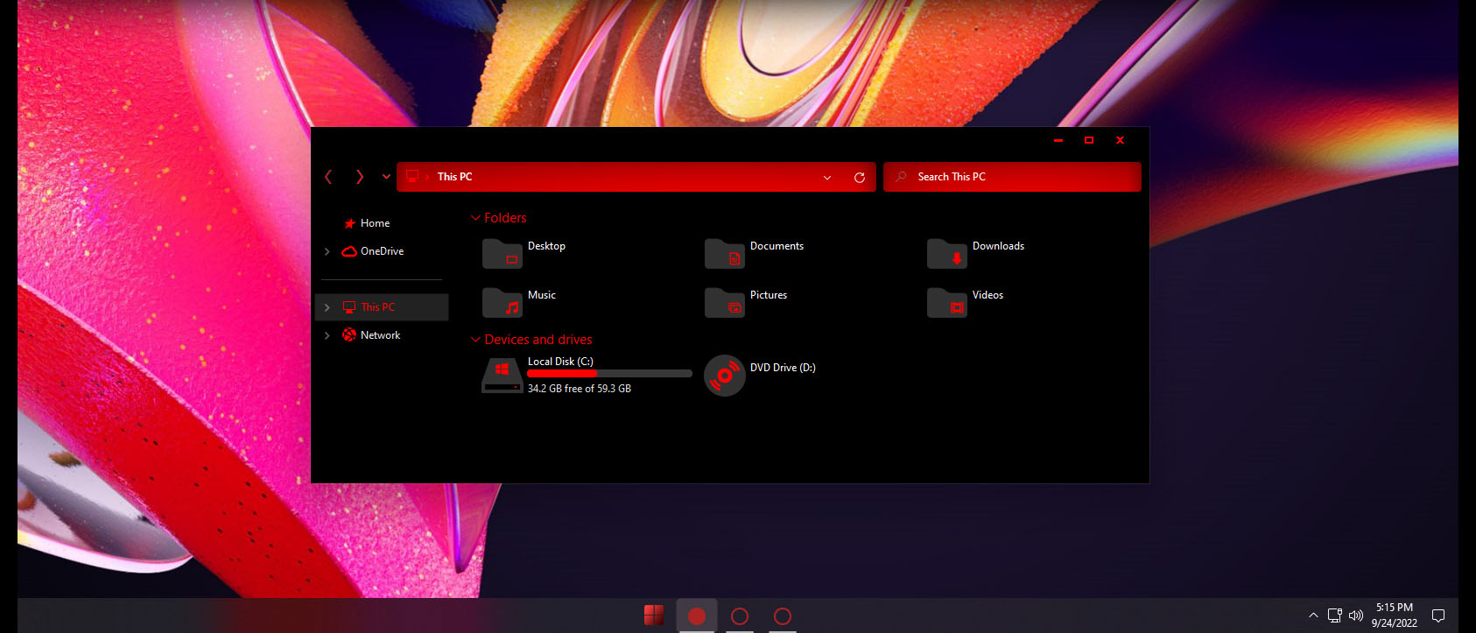Open Home in the navigation pane
The width and height of the screenshot is (1476, 633).
pos(375,223)
